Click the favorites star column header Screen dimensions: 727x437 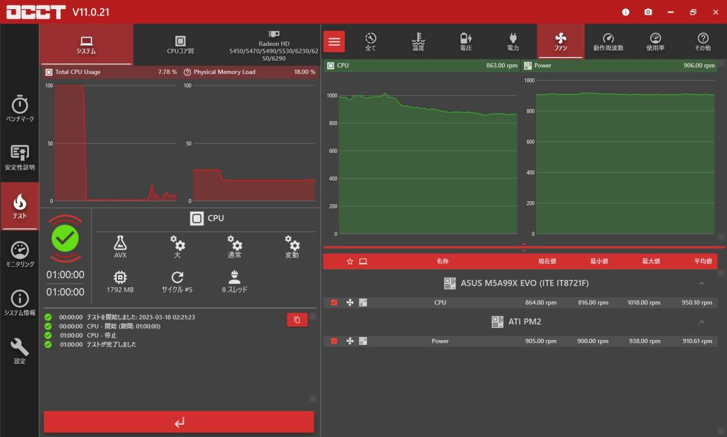pyautogui.click(x=350, y=261)
